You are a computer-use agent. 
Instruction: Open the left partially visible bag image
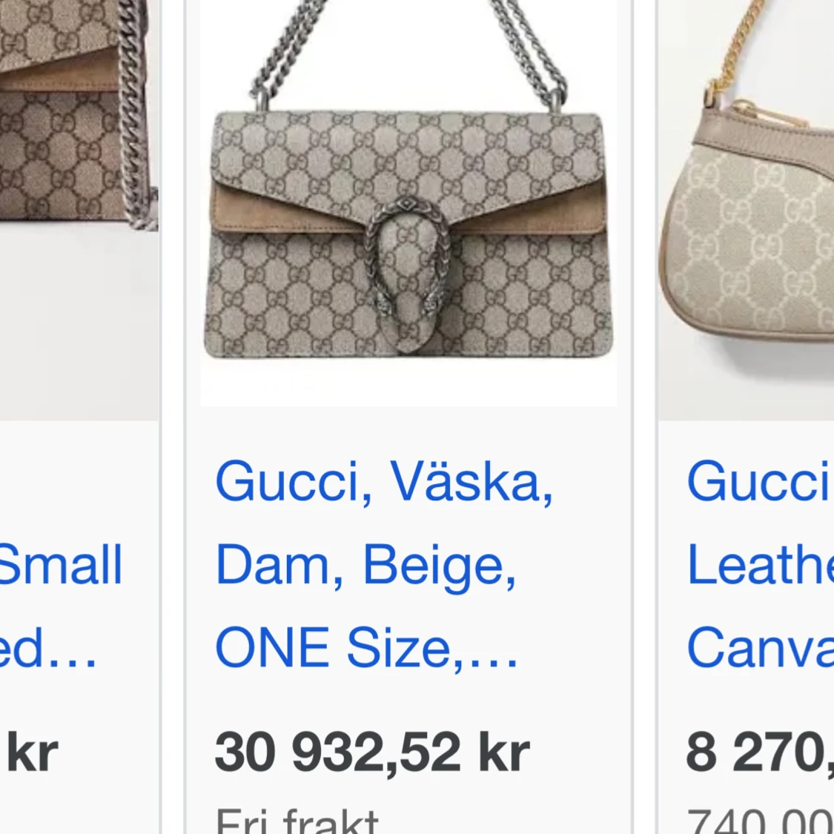pos(79,210)
